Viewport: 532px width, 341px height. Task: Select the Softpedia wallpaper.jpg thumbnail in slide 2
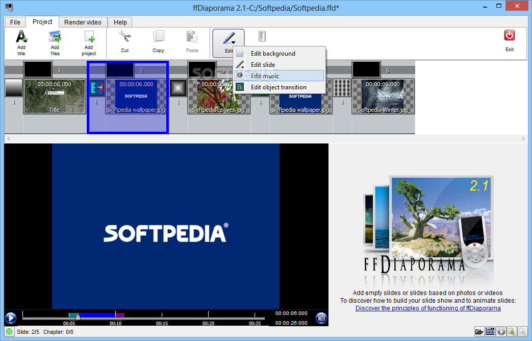coord(136,96)
